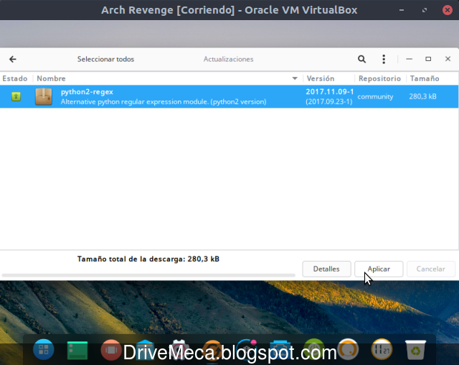Click Seleccionar todos in the header

click(105, 59)
